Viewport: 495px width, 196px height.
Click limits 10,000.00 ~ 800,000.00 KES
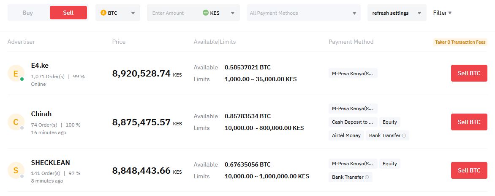click(264, 128)
